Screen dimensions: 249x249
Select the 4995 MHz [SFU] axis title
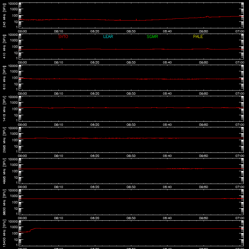coord(4,171)
